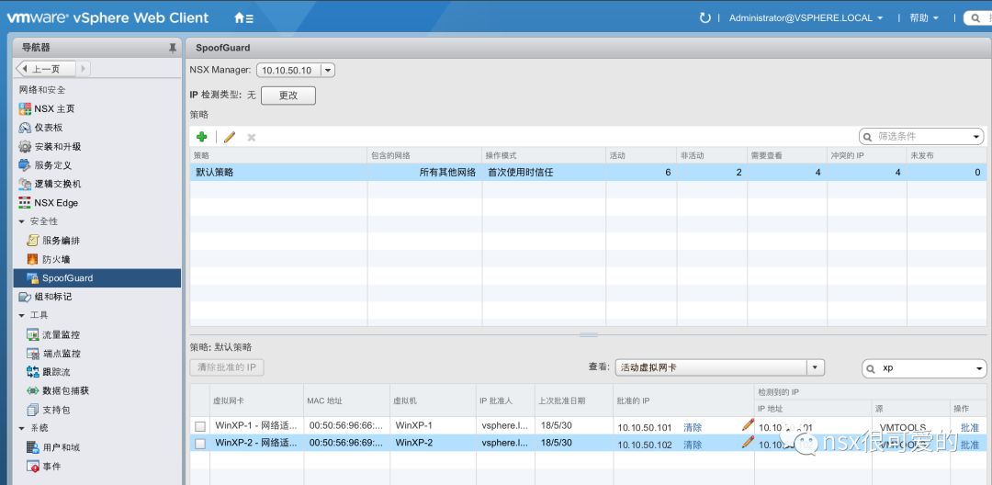
Task: Click the vSphere home menu icon
Action: [x=243, y=17]
